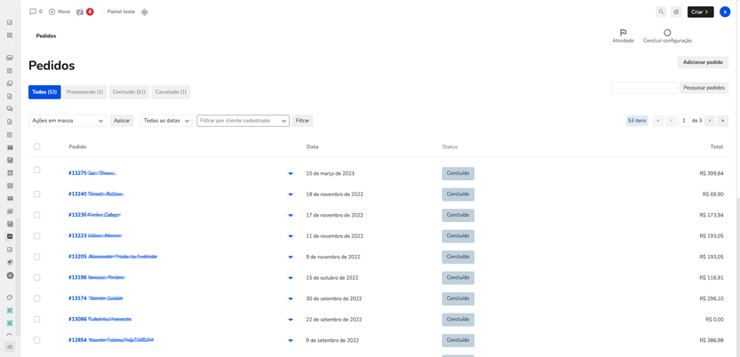Switch to the Processando (1) tab
This screenshot has width=740, height=357.
click(x=84, y=91)
